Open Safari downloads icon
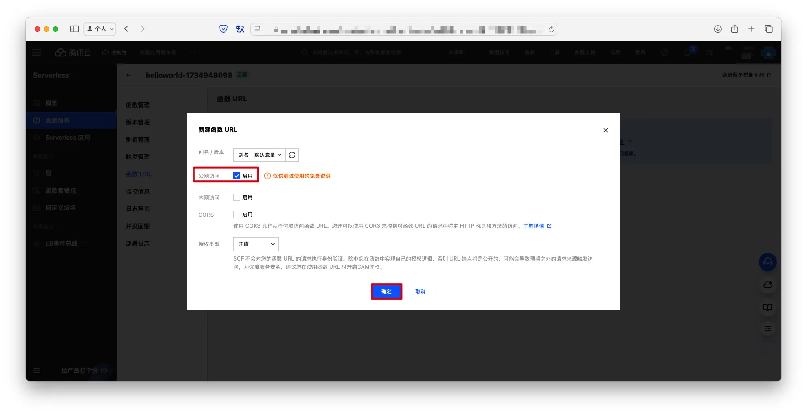The image size is (807, 415). pyautogui.click(x=718, y=29)
